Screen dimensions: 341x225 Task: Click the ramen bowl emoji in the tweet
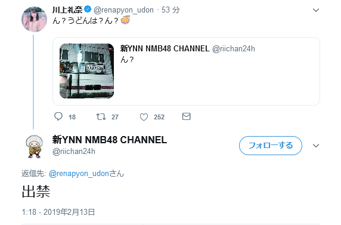[125, 20]
